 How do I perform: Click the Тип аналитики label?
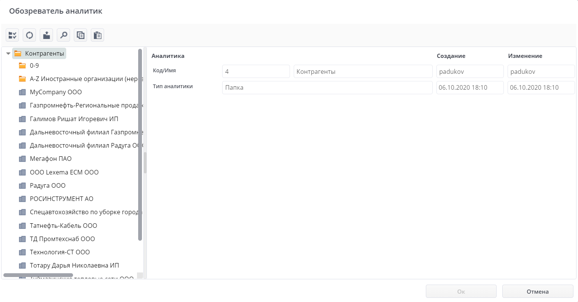tap(173, 86)
